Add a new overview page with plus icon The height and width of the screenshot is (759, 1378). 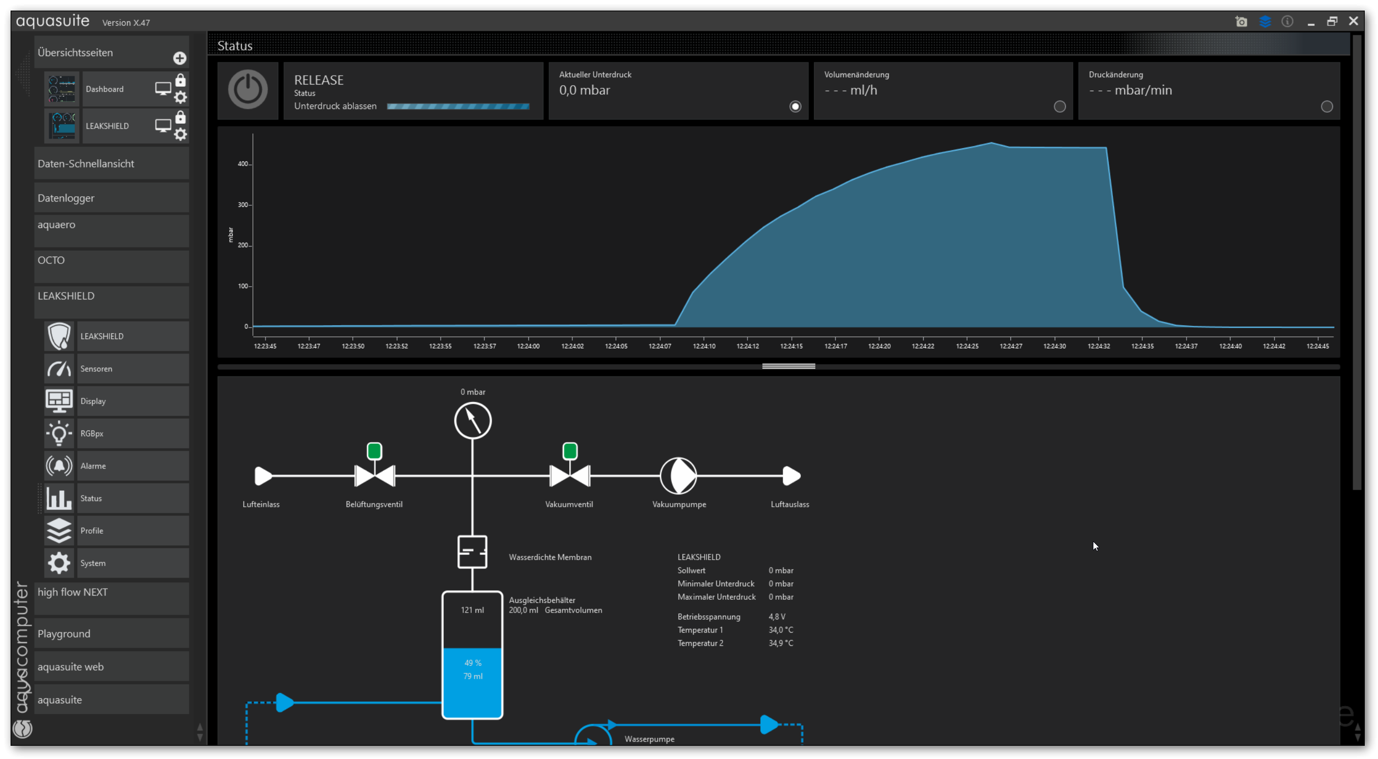click(180, 58)
